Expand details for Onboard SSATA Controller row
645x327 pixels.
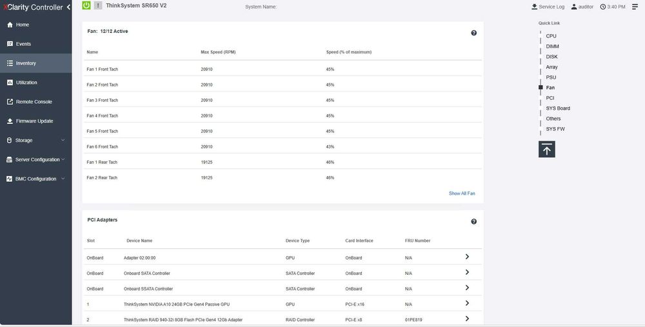click(x=467, y=288)
